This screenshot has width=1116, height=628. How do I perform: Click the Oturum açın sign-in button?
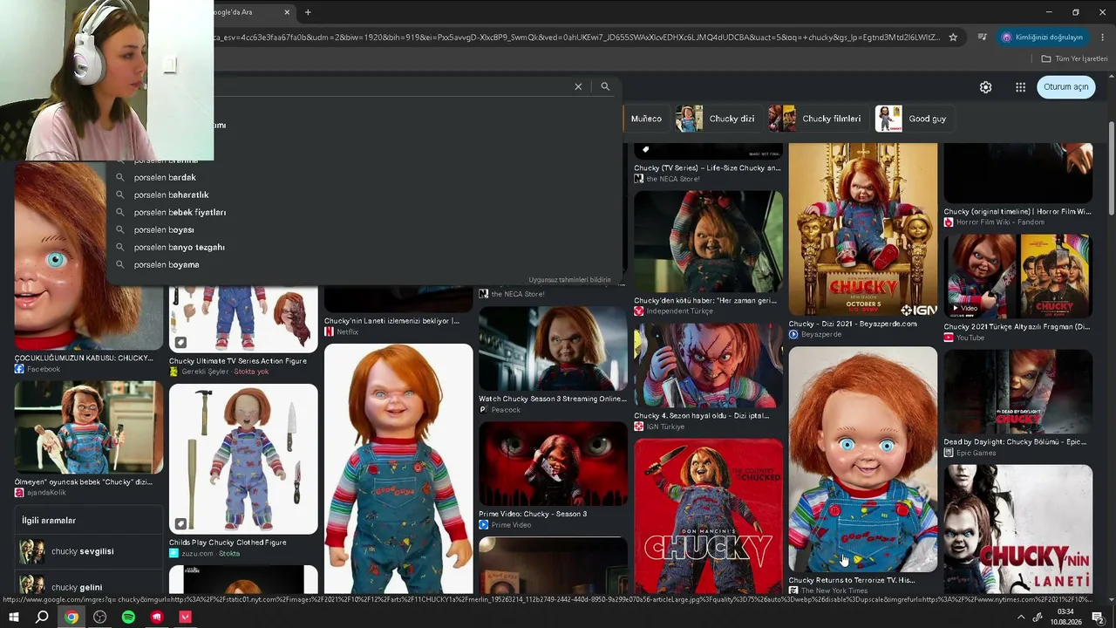(1066, 87)
